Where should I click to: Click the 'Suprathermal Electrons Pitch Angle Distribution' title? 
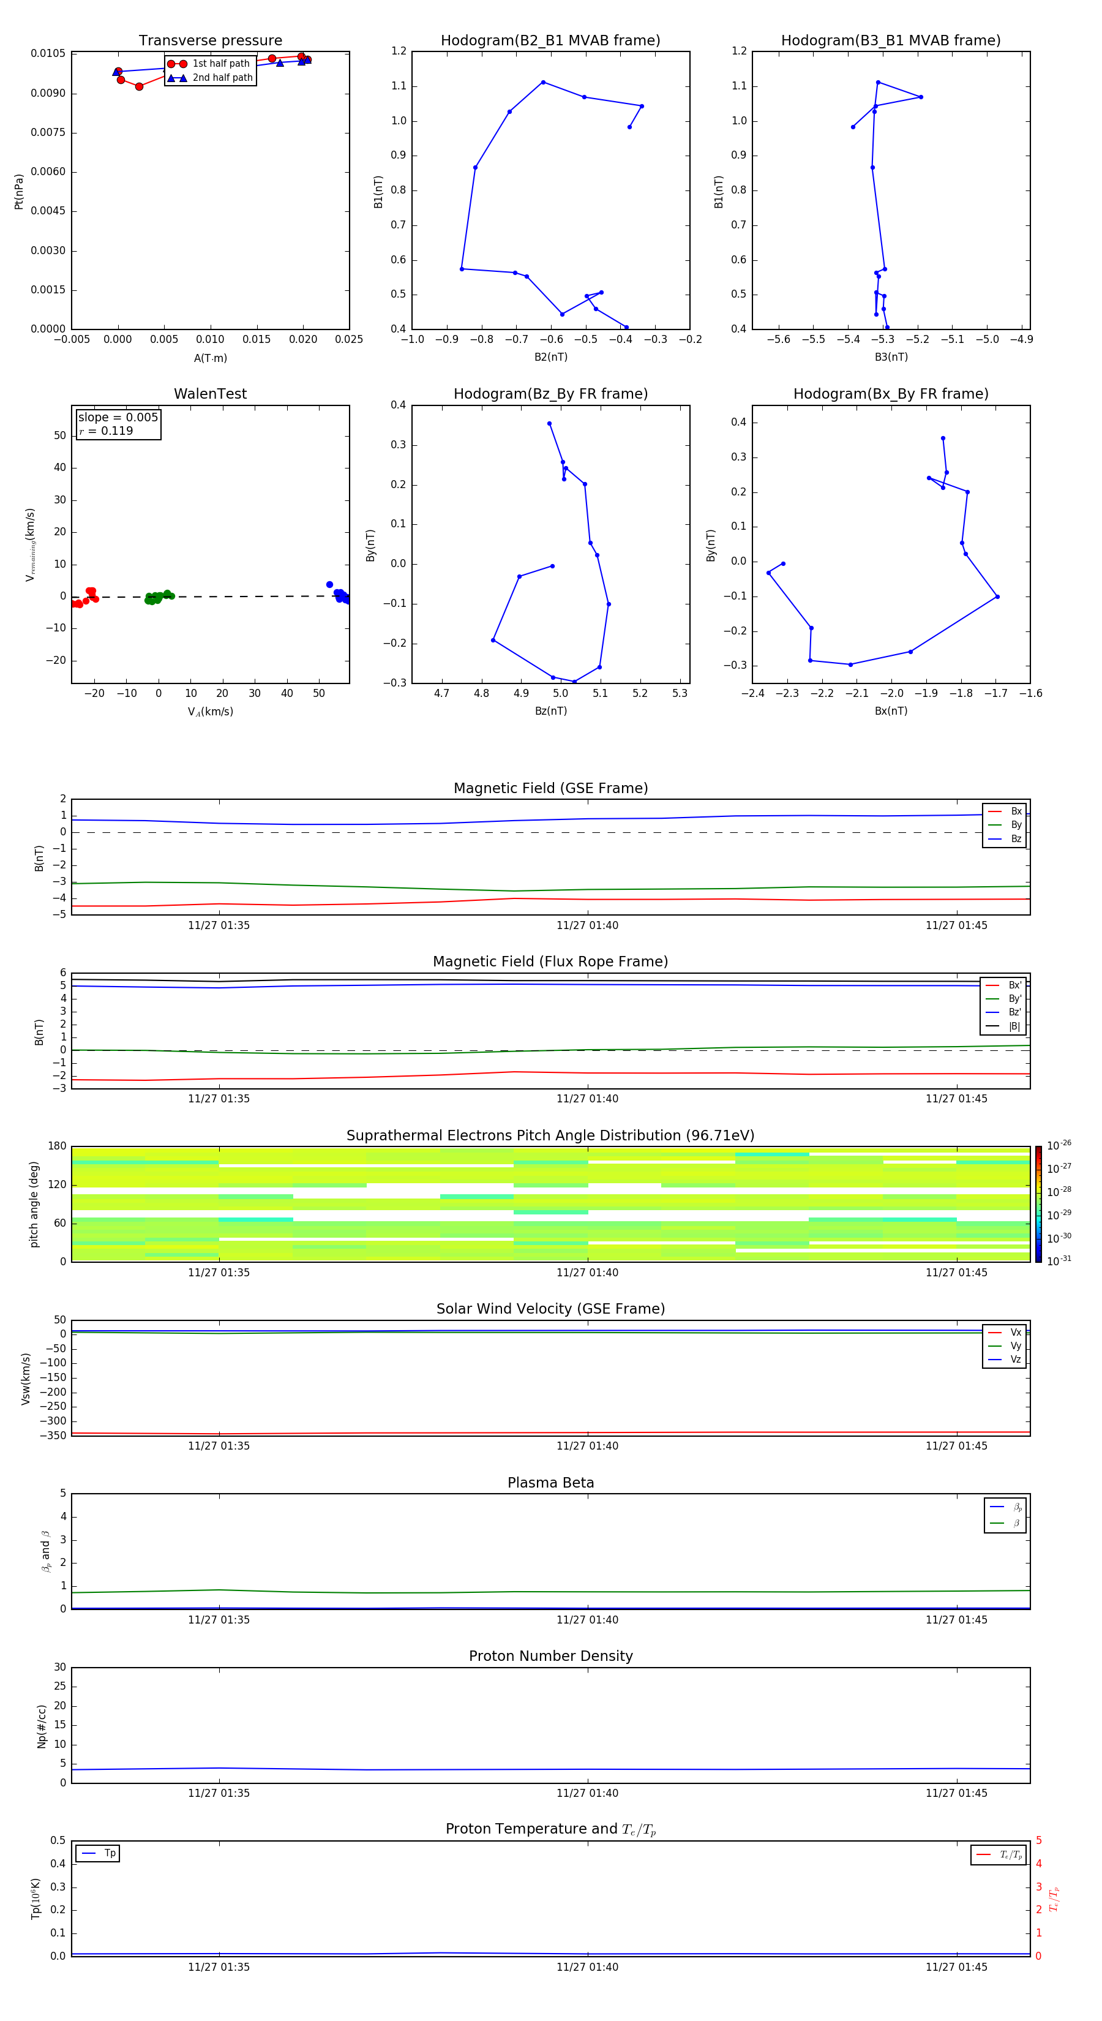click(x=550, y=1135)
